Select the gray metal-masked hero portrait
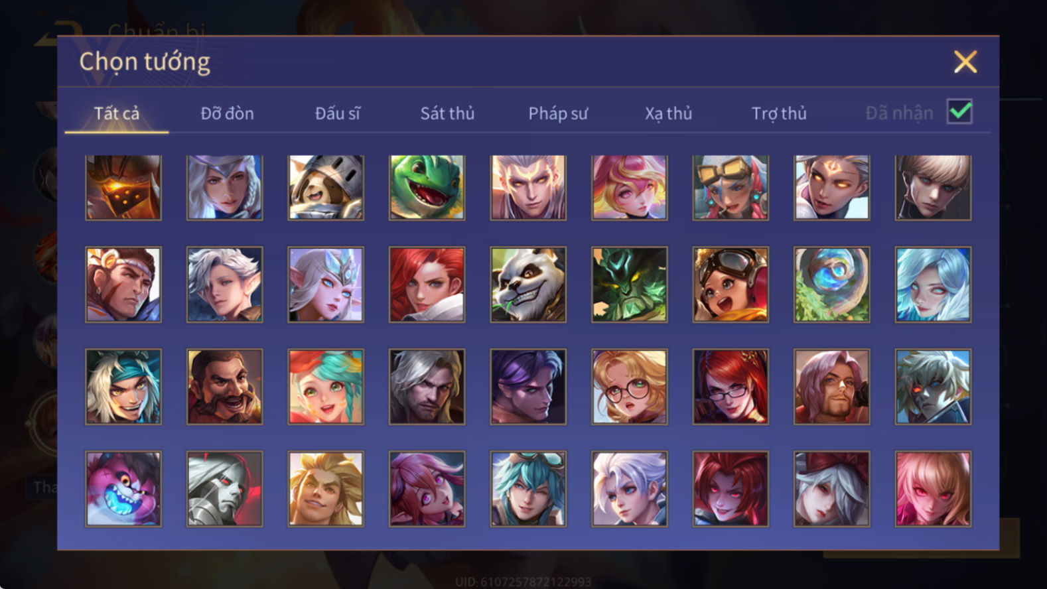The height and width of the screenshot is (589, 1047). pos(224,489)
